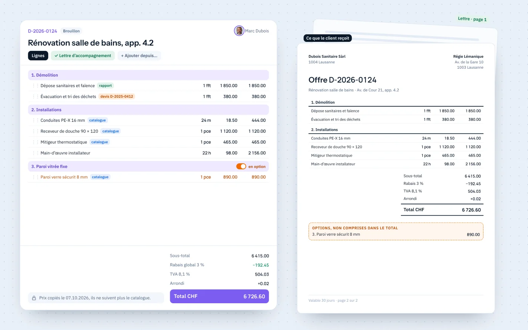Click the purple Total CHF 6 726.60 bar
The image size is (528, 330).
[x=219, y=296]
